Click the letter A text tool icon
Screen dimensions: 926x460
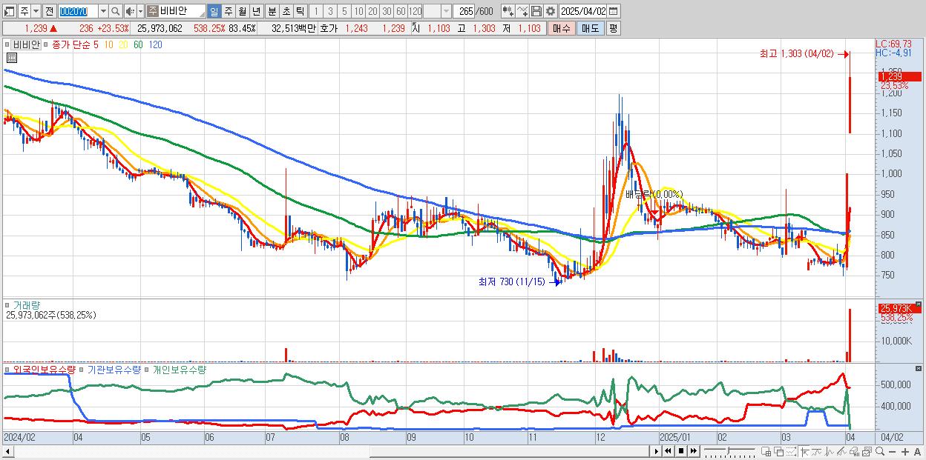[917, 452]
